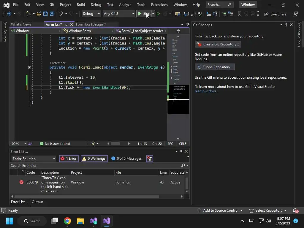This screenshot has height=228, width=304.
Task: Click the Save All toolbar icon
Action: tap(52, 14)
